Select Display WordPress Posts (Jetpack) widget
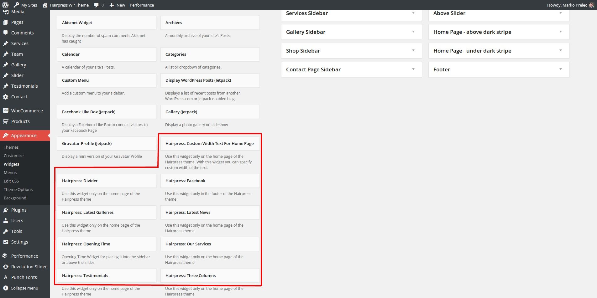This screenshot has height=298, width=597. pos(210,80)
